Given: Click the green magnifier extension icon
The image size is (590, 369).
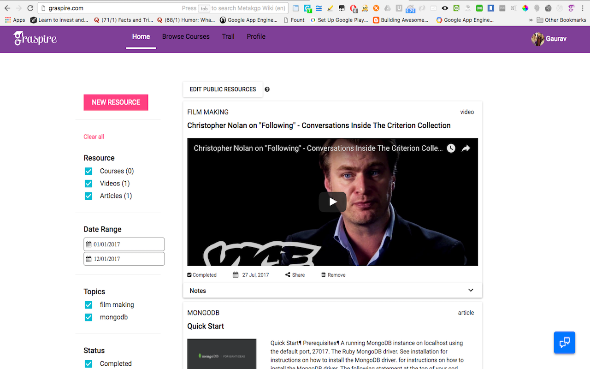Looking at the screenshot, I should click(456, 8).
